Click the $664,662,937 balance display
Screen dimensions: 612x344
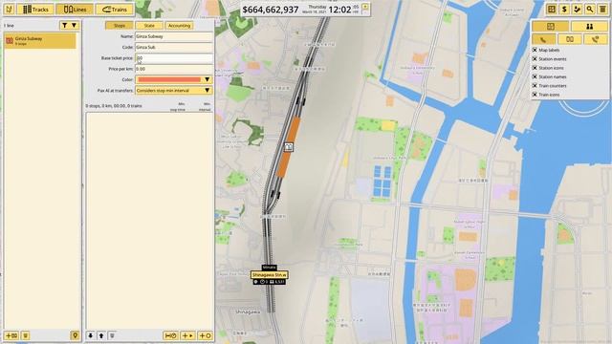pyautogui.click(x=271, y=10)
